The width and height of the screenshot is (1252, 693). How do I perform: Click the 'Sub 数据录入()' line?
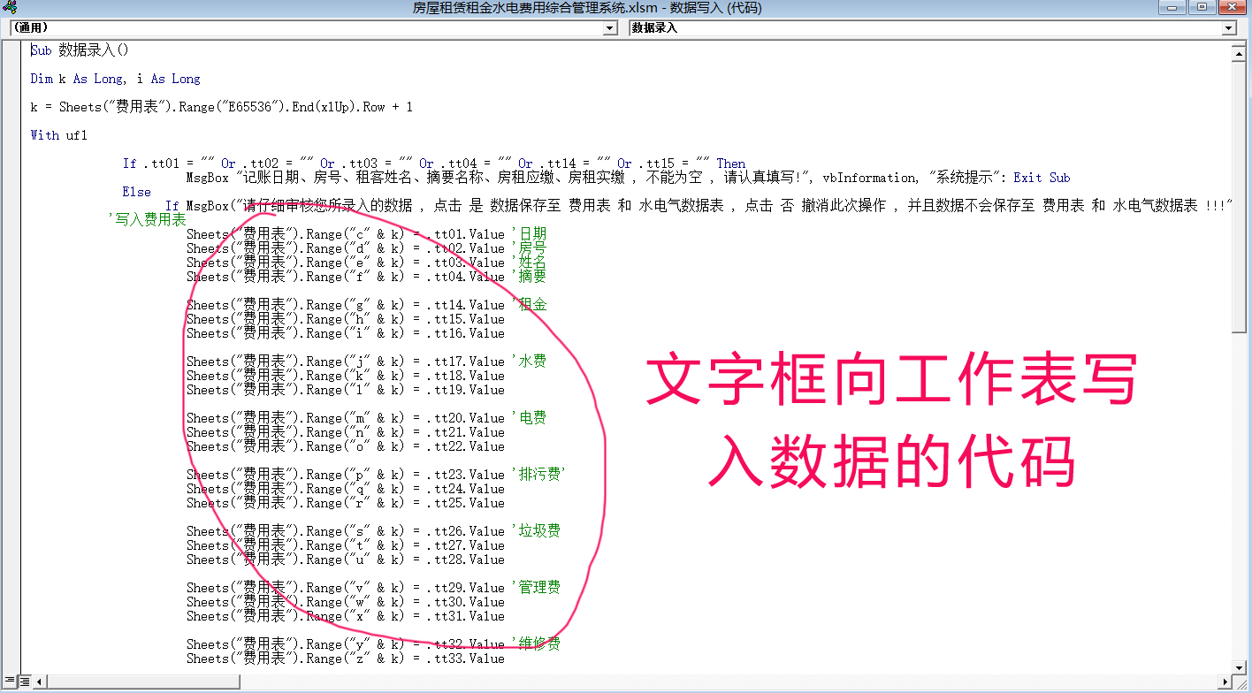pyautogui.click(x=80, y=50)
